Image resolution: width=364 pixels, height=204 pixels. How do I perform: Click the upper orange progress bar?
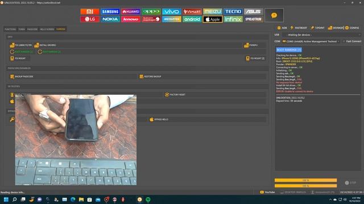305,180
